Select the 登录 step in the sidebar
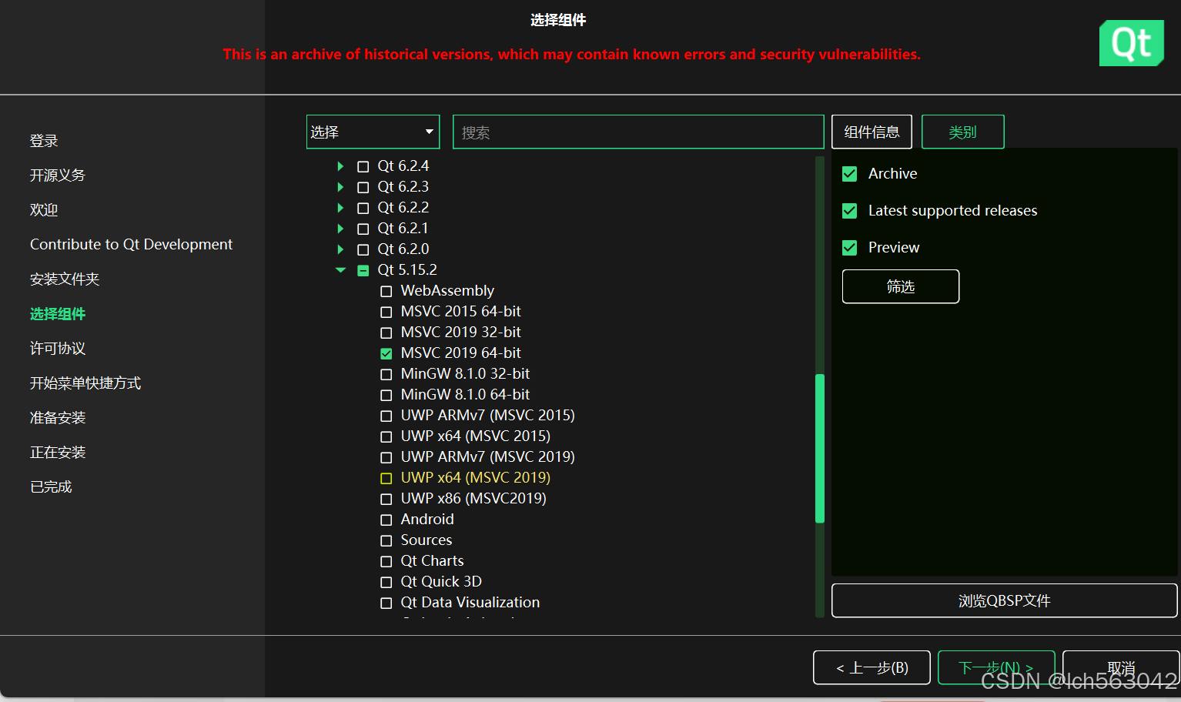1181x702 pixels. [x=44, y=141]
